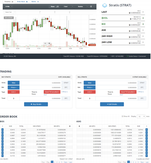Click the Ask price field in Sell Stratis
The height and width of the screenshot is (163, 151).
(117, 87)
